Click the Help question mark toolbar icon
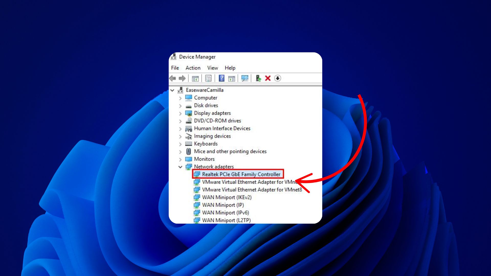491x276 pixels. [x=222, y=78]
